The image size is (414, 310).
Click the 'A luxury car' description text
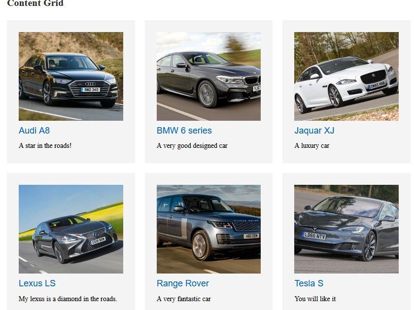[x=312, y=145]
